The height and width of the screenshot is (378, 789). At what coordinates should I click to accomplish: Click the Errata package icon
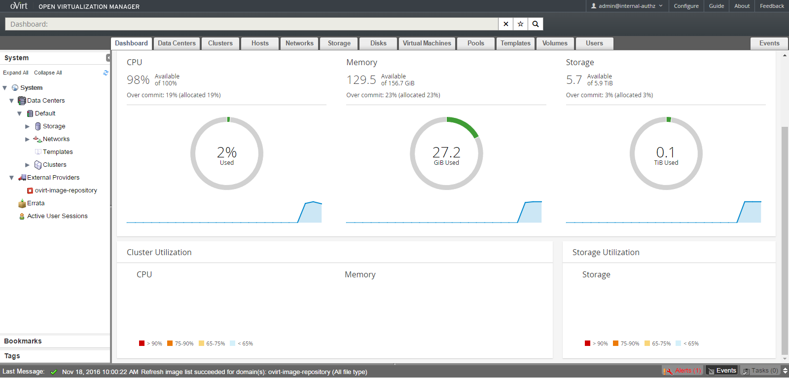pyautogui.click(x=22, y=203)
